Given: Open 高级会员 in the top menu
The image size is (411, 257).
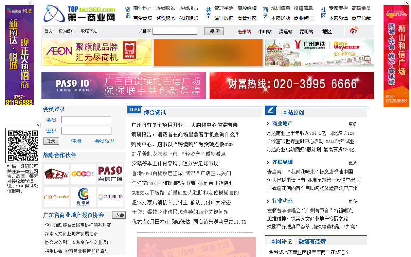Looking at the screenshot, I should click(361, 8).
